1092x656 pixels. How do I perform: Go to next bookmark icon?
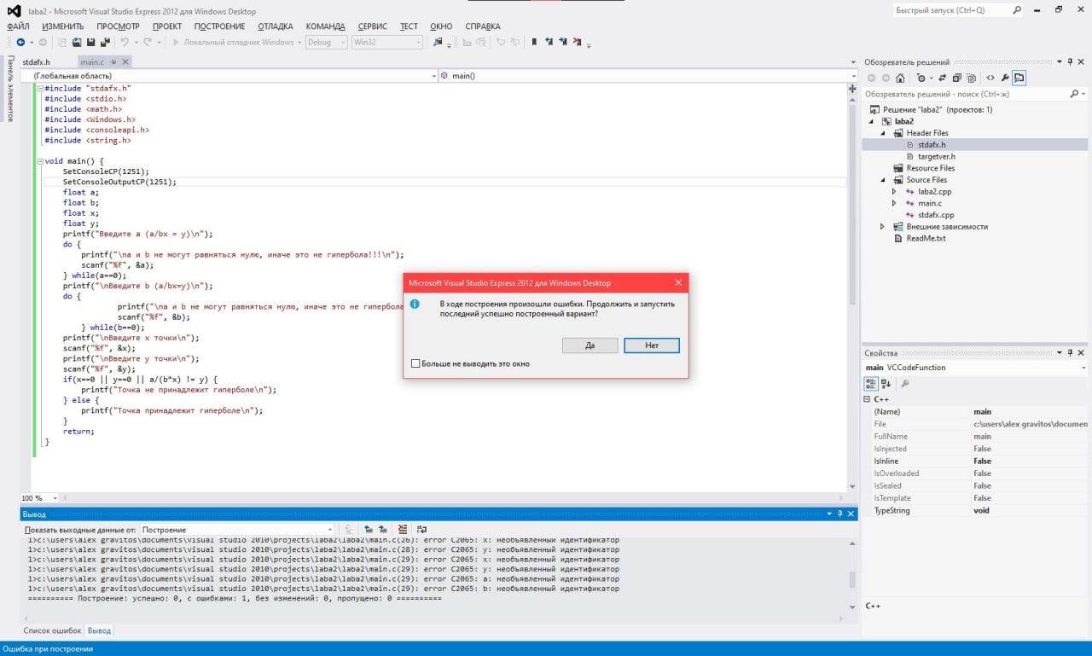click(563, 42)
